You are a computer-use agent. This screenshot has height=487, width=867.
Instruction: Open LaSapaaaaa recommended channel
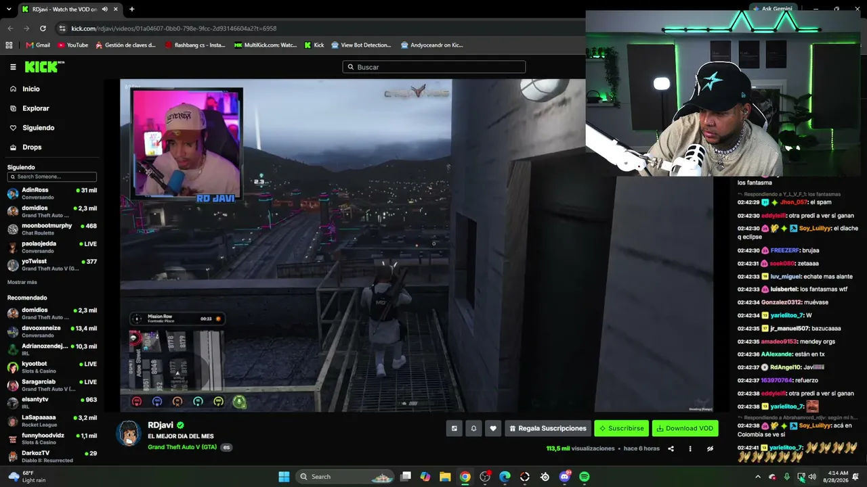[52, 421]
